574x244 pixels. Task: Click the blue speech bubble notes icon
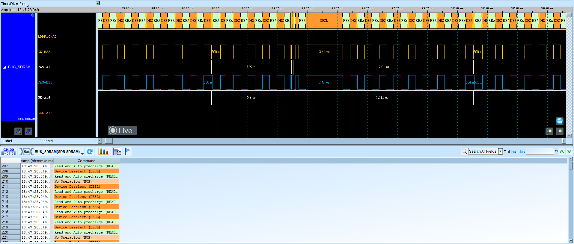(560, 121)
